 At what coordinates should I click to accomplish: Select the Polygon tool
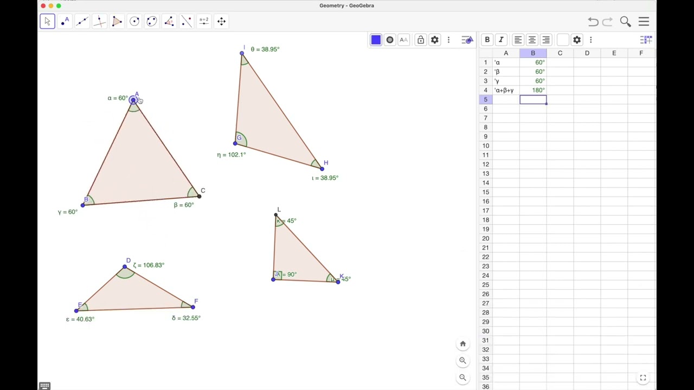[117, 21]
